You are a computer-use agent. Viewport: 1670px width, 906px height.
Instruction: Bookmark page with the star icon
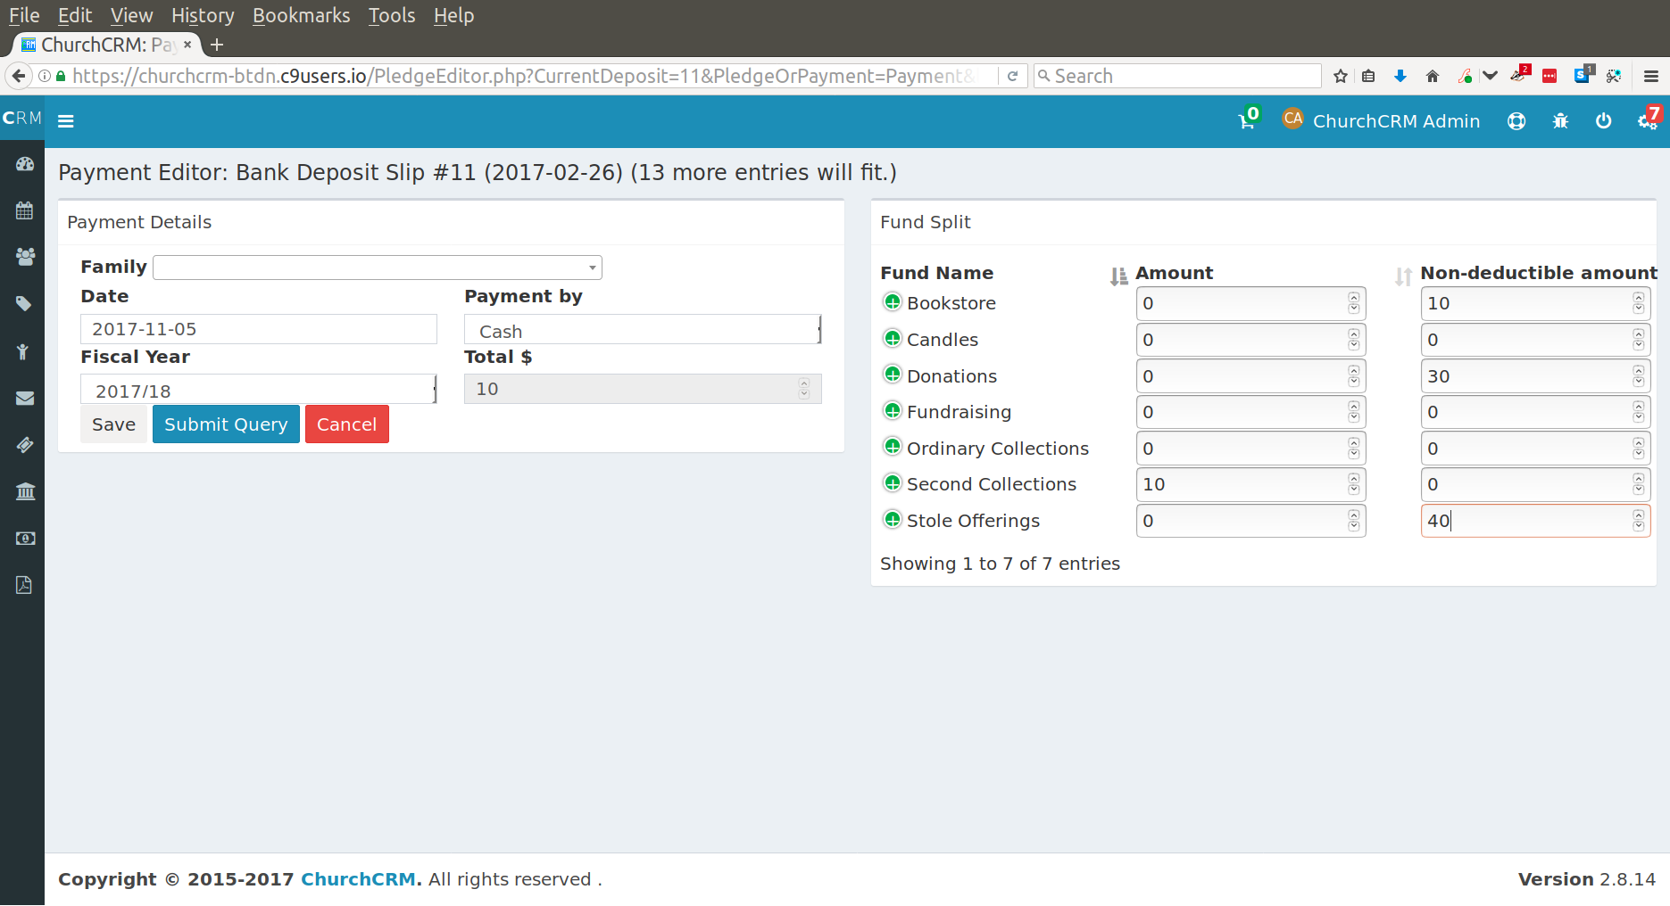click(1340, 76)
